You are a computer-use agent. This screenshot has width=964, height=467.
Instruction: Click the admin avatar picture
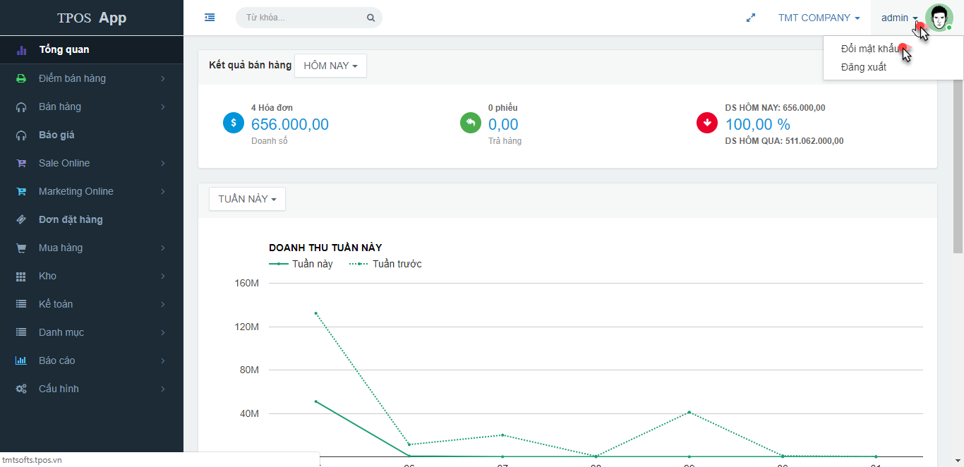click(939, 18)
